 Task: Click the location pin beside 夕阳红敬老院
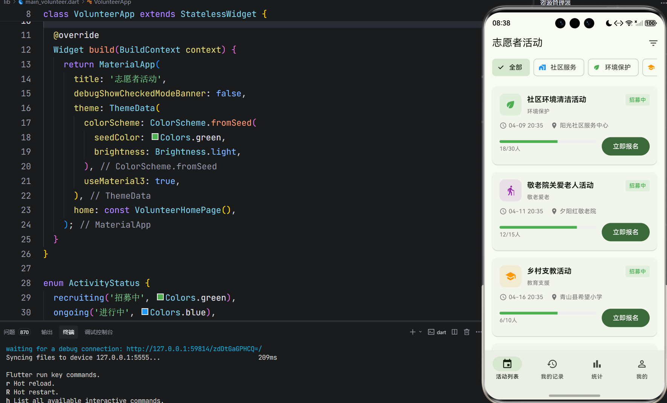[554, 211]
